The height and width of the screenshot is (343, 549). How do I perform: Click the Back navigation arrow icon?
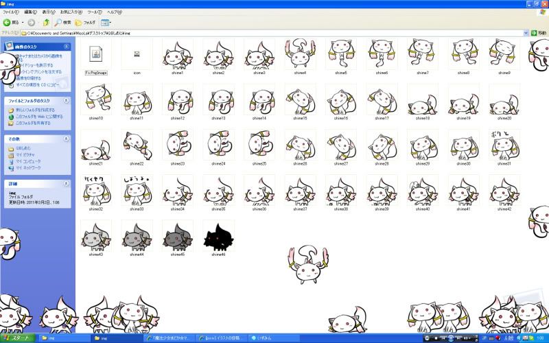(7, 23)
